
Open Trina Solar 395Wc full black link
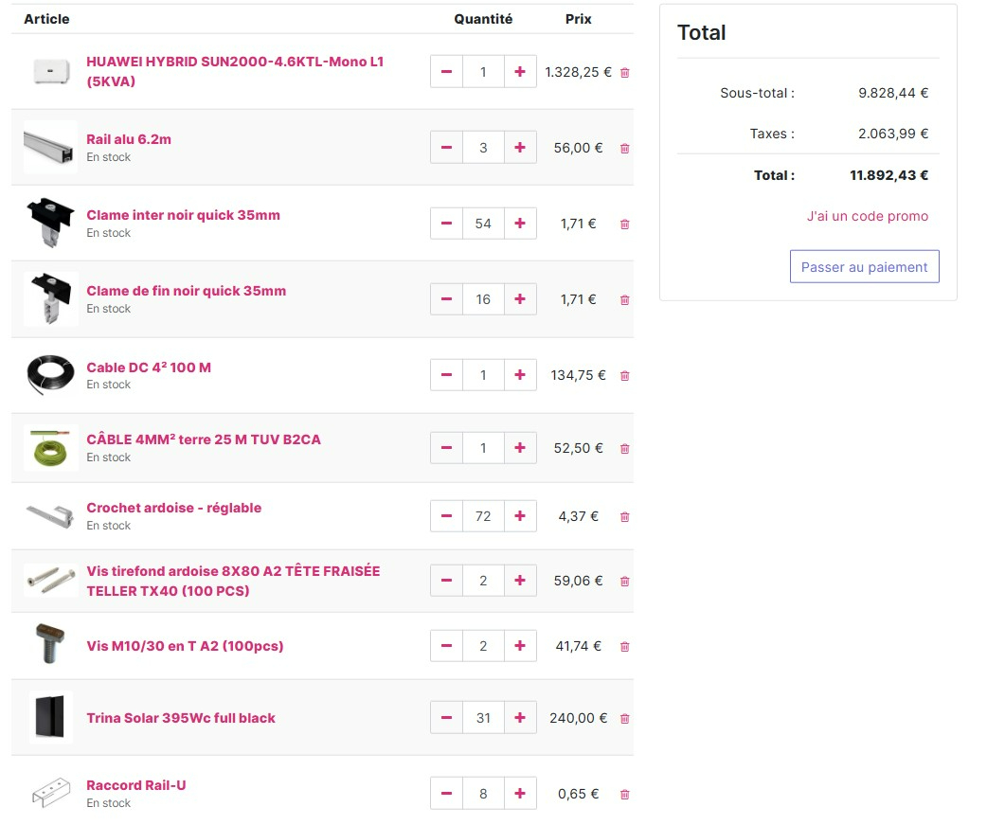pyautogui.click(x=181, y=718)
